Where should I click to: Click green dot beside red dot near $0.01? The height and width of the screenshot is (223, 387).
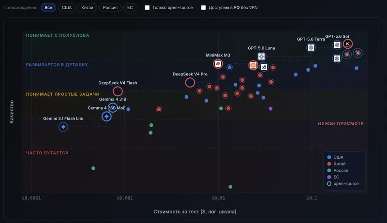pos(221,108)
